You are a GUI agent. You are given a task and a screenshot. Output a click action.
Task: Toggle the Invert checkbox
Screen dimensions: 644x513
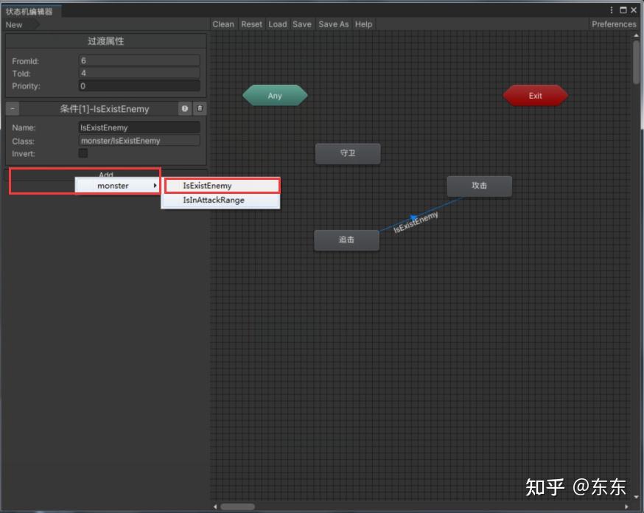click(83, 153)
